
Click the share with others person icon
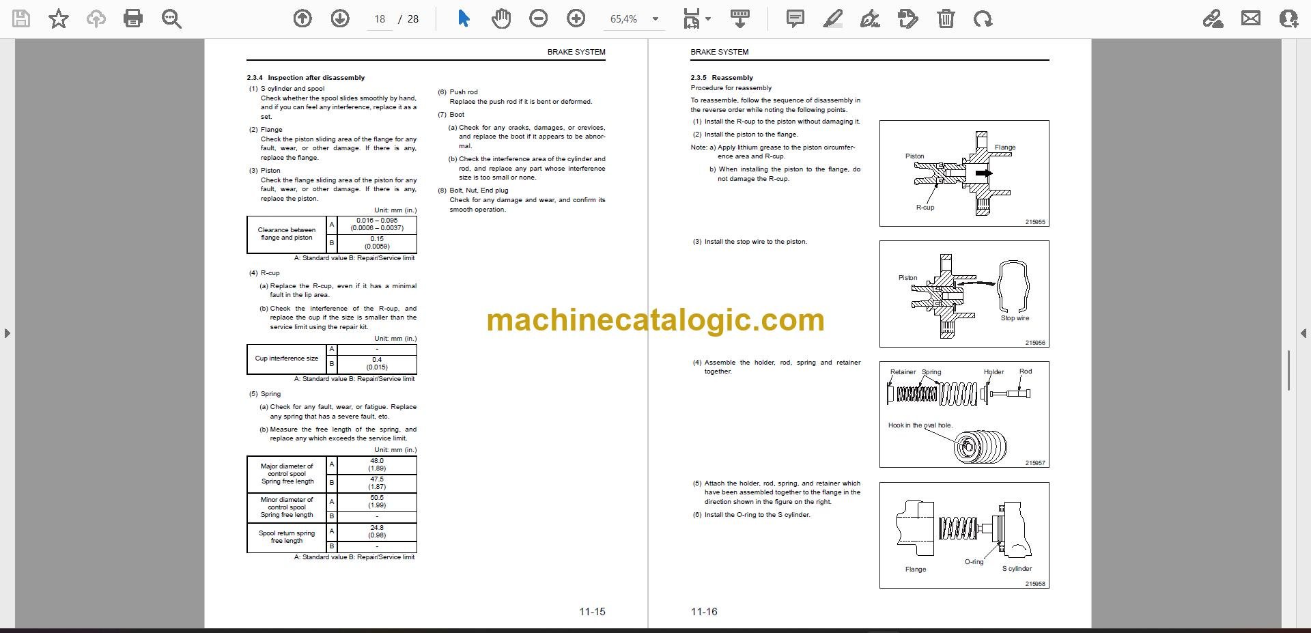pyautogui.click(x=1288, y=19)
